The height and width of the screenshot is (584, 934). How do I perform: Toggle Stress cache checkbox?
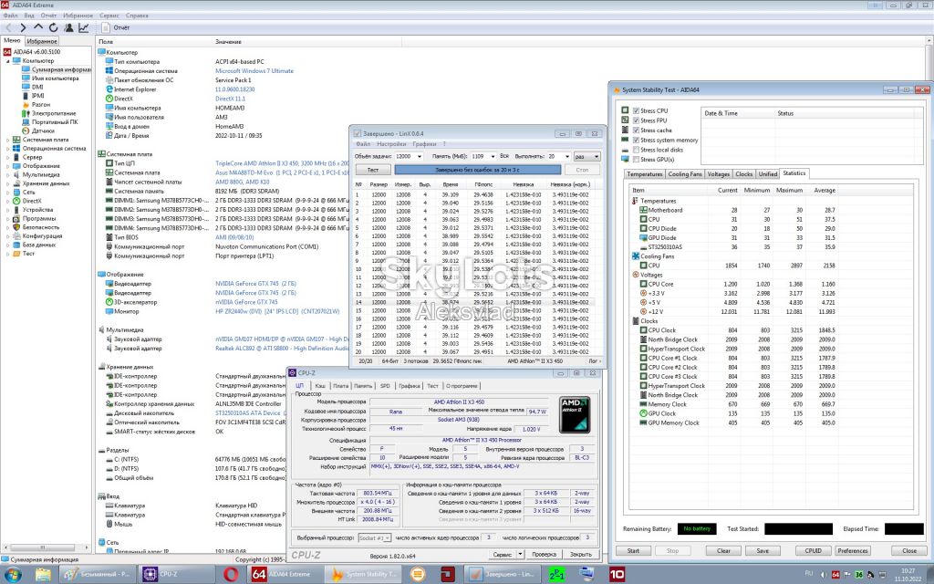pos(636,130)
